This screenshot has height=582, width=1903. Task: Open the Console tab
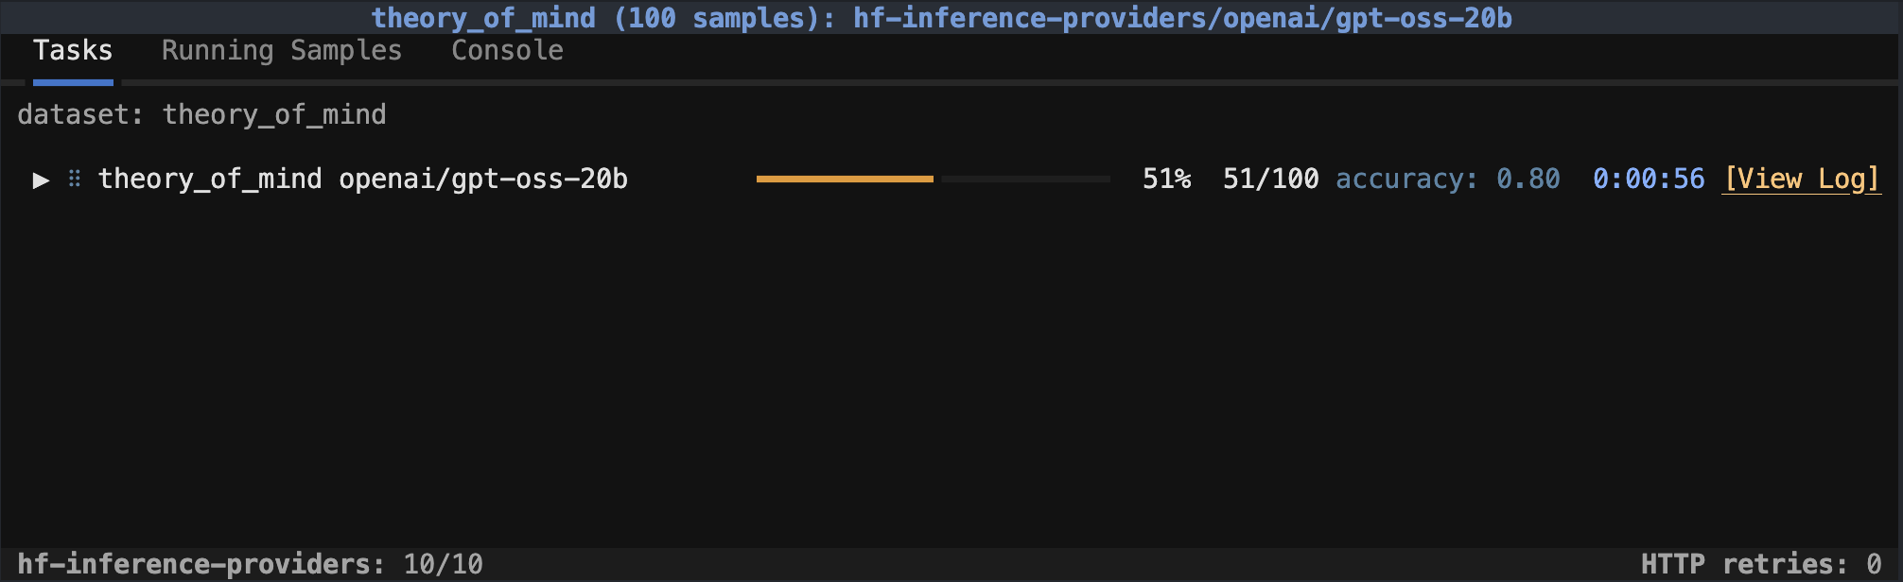tap(507, 50)
